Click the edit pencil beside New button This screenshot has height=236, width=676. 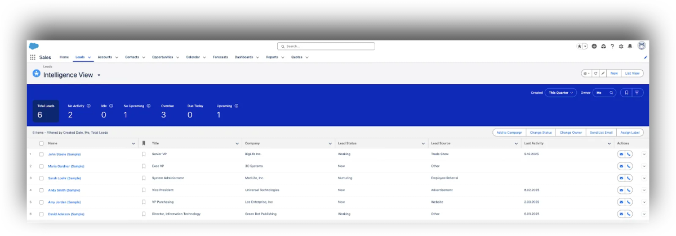(602, 73)
